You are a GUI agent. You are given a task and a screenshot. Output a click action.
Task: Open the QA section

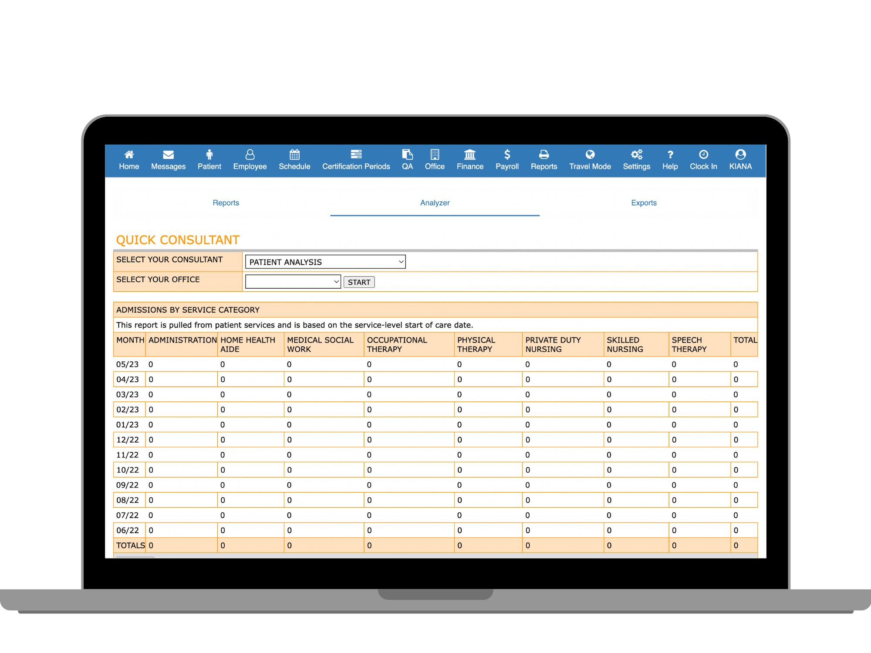[x=407, y=160]
